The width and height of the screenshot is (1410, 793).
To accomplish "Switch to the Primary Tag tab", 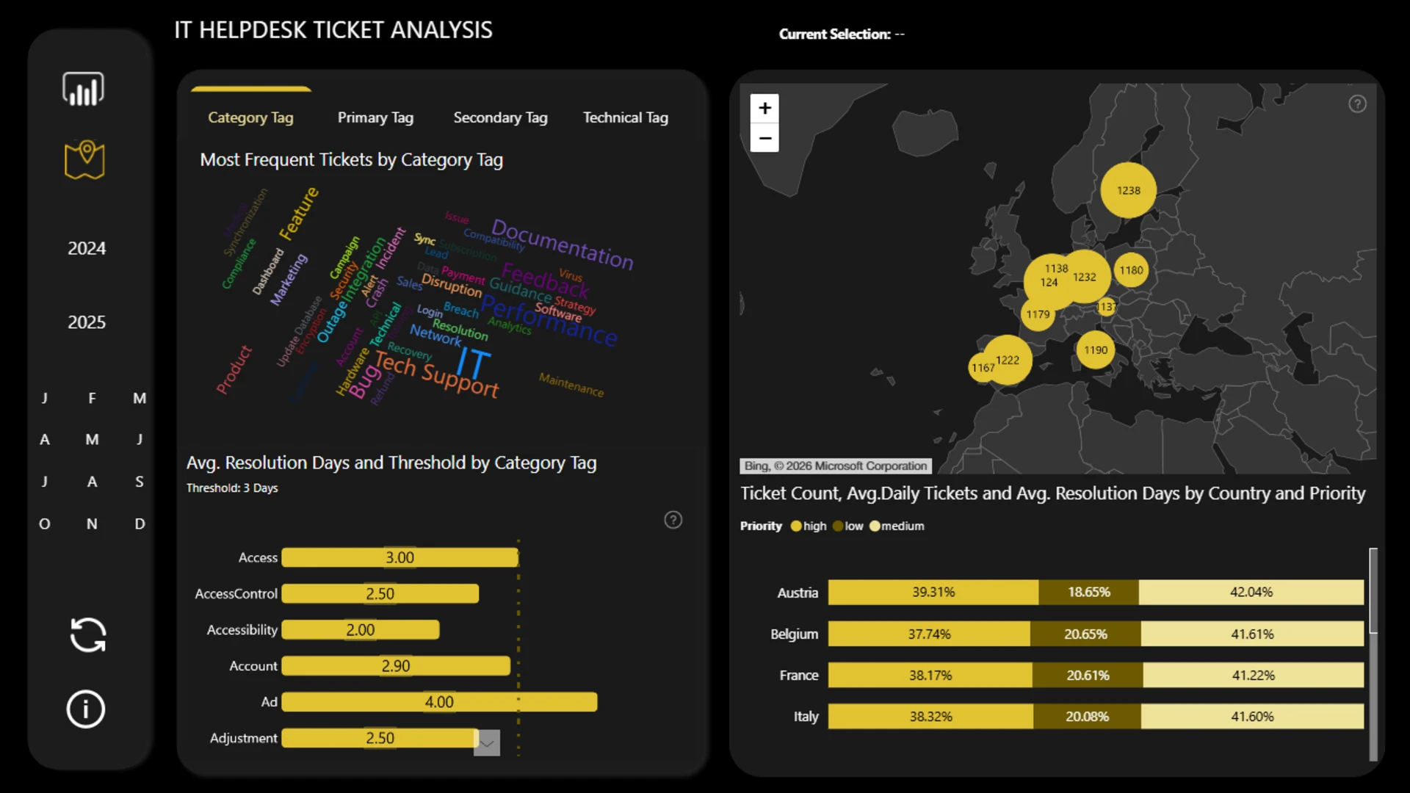I will (x=375, y=117).
